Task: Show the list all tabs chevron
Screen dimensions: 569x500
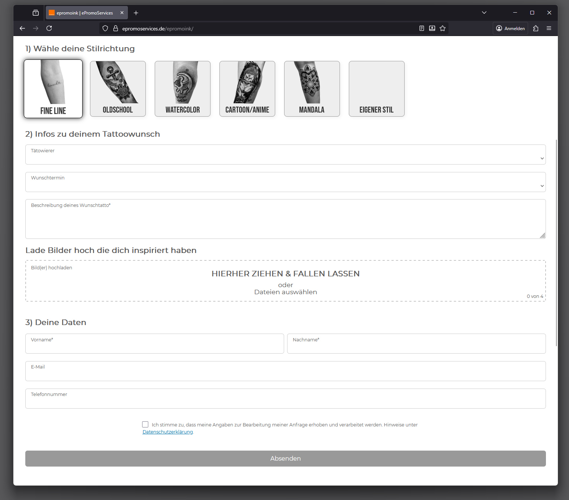Action: point(484,13)
